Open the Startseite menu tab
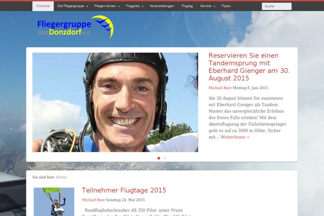Viewport: 324px width, 216px height. click(x=43, y=6)
